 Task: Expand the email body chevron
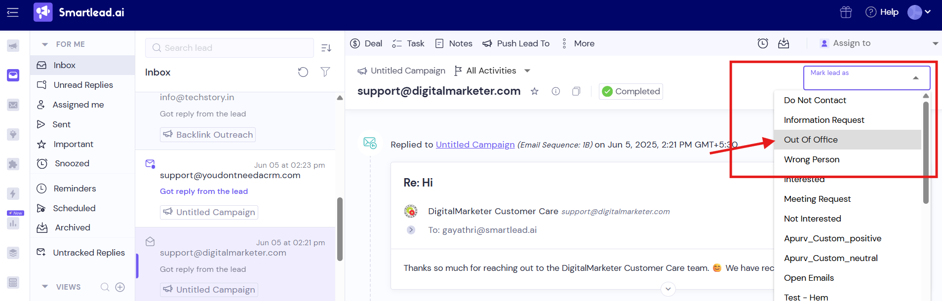click(x=668, y=289)
